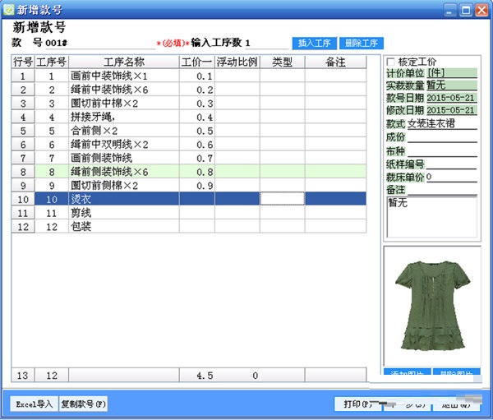Click the 新增款号 app icon in title bar
The width and height of the screenshot is (493, 420).
pos(9,10)
